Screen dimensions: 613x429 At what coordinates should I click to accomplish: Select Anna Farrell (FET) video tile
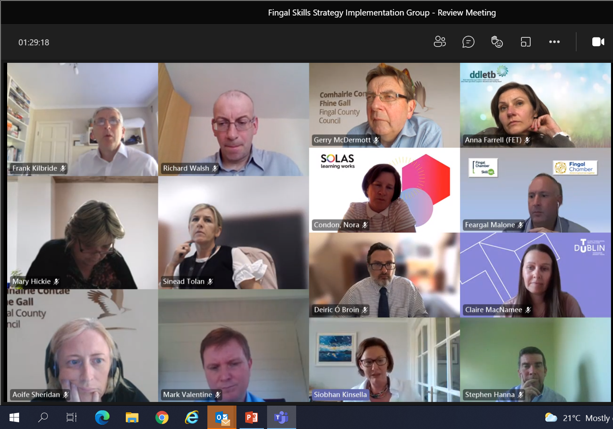pos(535,105)
